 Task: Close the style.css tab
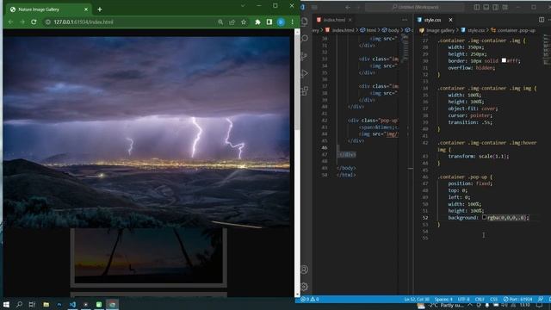pyautogui.click(x=450, y=20)
